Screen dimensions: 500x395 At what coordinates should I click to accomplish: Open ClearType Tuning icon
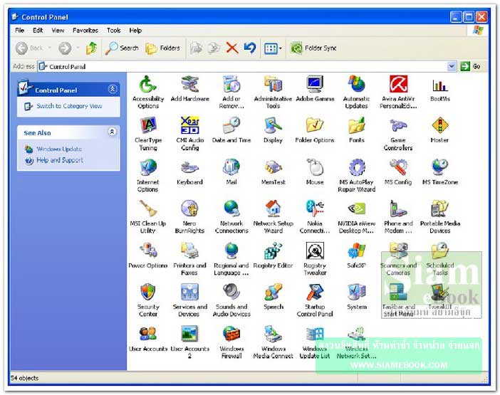[148, 125]
